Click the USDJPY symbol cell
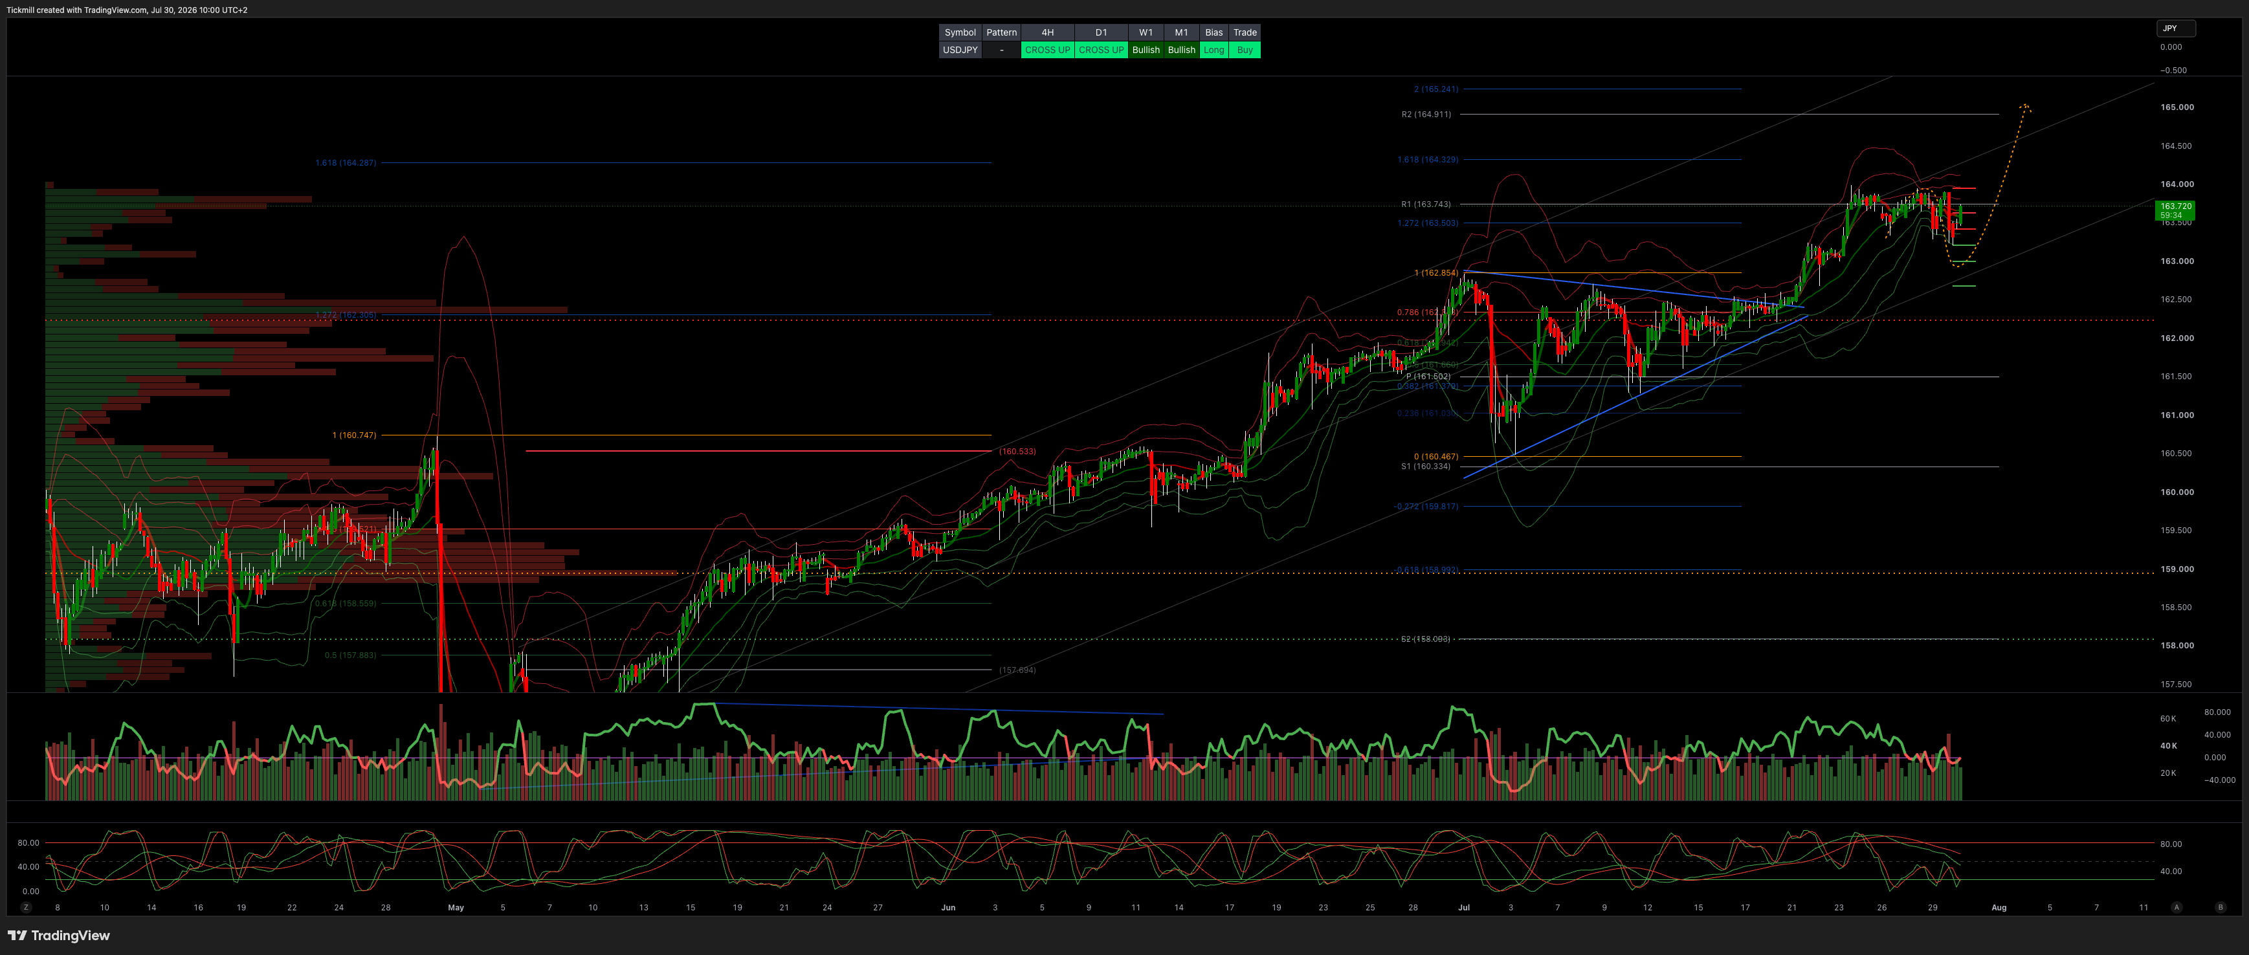Viewport: 2249px width, 955px height. pyautogui.click(x=960, y=50)
